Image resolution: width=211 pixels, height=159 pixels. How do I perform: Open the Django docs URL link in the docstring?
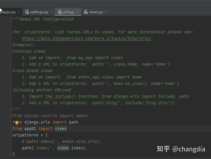point(87,38)
